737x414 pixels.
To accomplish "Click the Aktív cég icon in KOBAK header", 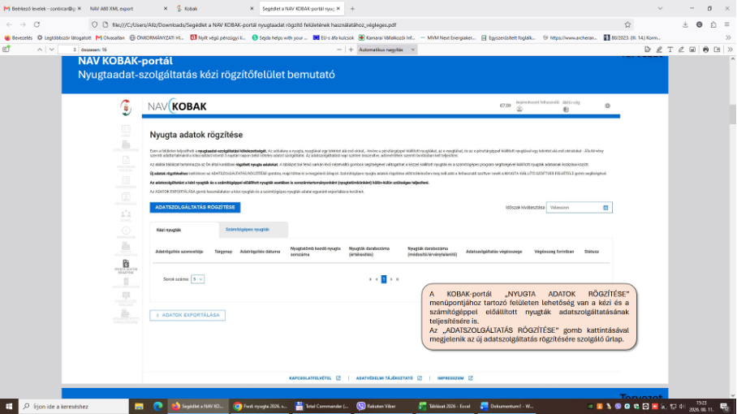I will click(x=566, y=109).
